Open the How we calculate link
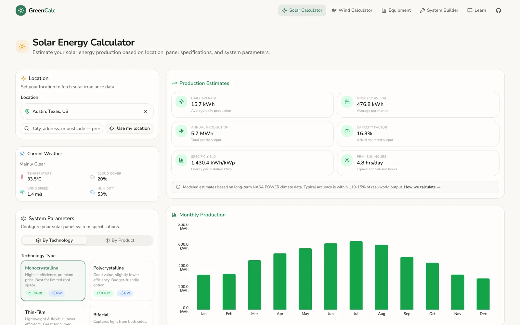Viewport: 520px width, 325px height. coord(422,187)
